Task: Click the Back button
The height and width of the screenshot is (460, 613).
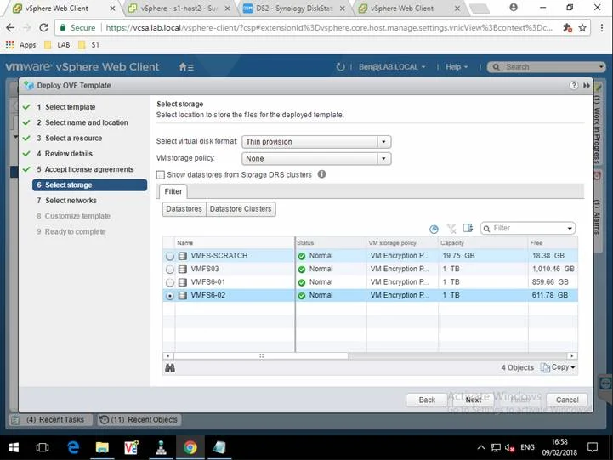Action: pyautogui.click(x=427, y=400)
